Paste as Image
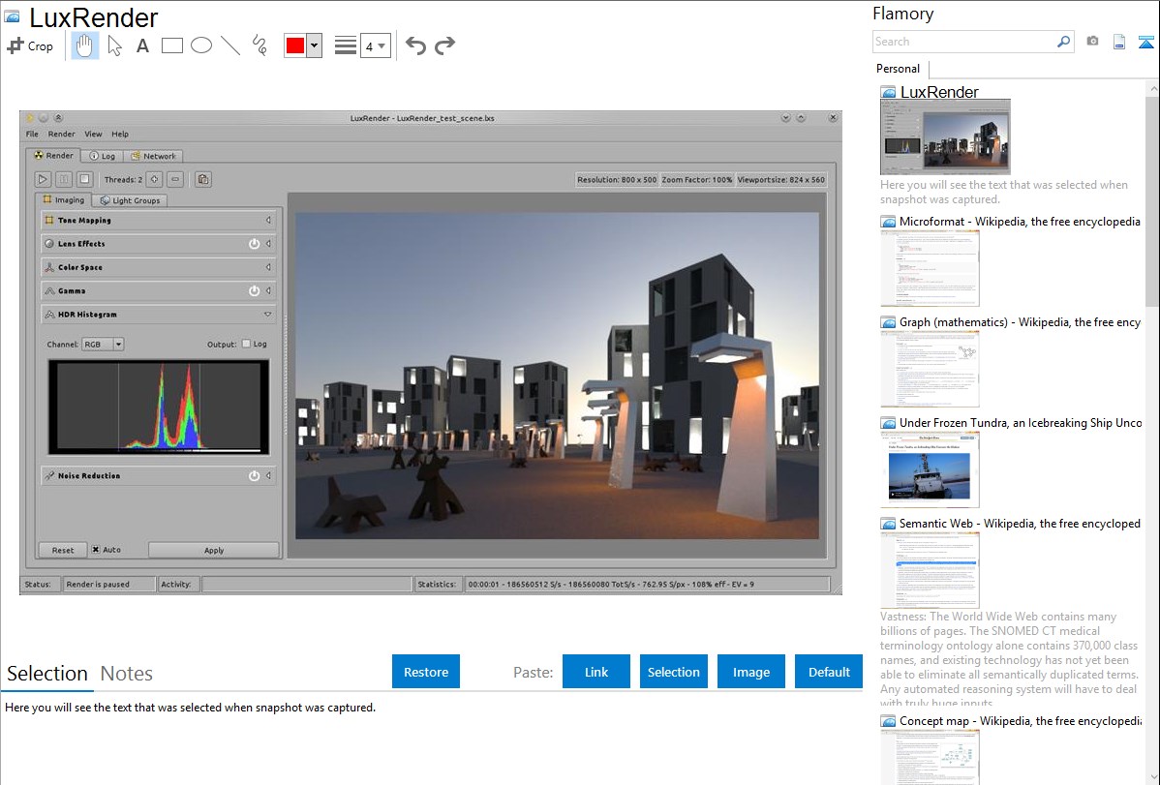The image size is (1160, 785). coord(751,672)
